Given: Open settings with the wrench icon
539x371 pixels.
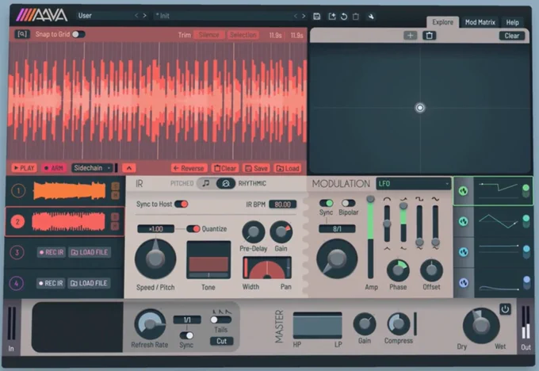Looking at the screenshot, I should (x=371, y=16).
